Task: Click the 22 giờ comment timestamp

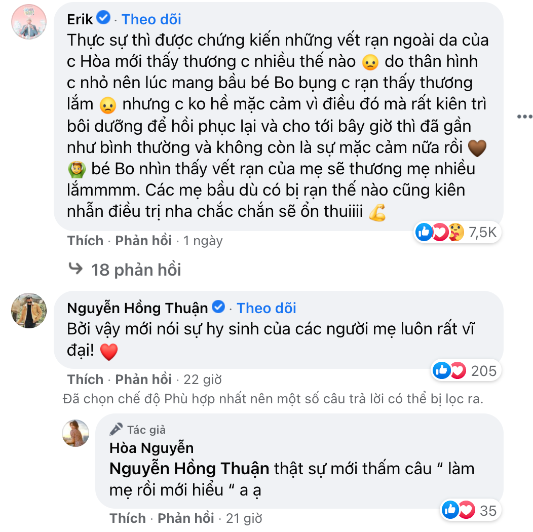Action: [203, 379]
